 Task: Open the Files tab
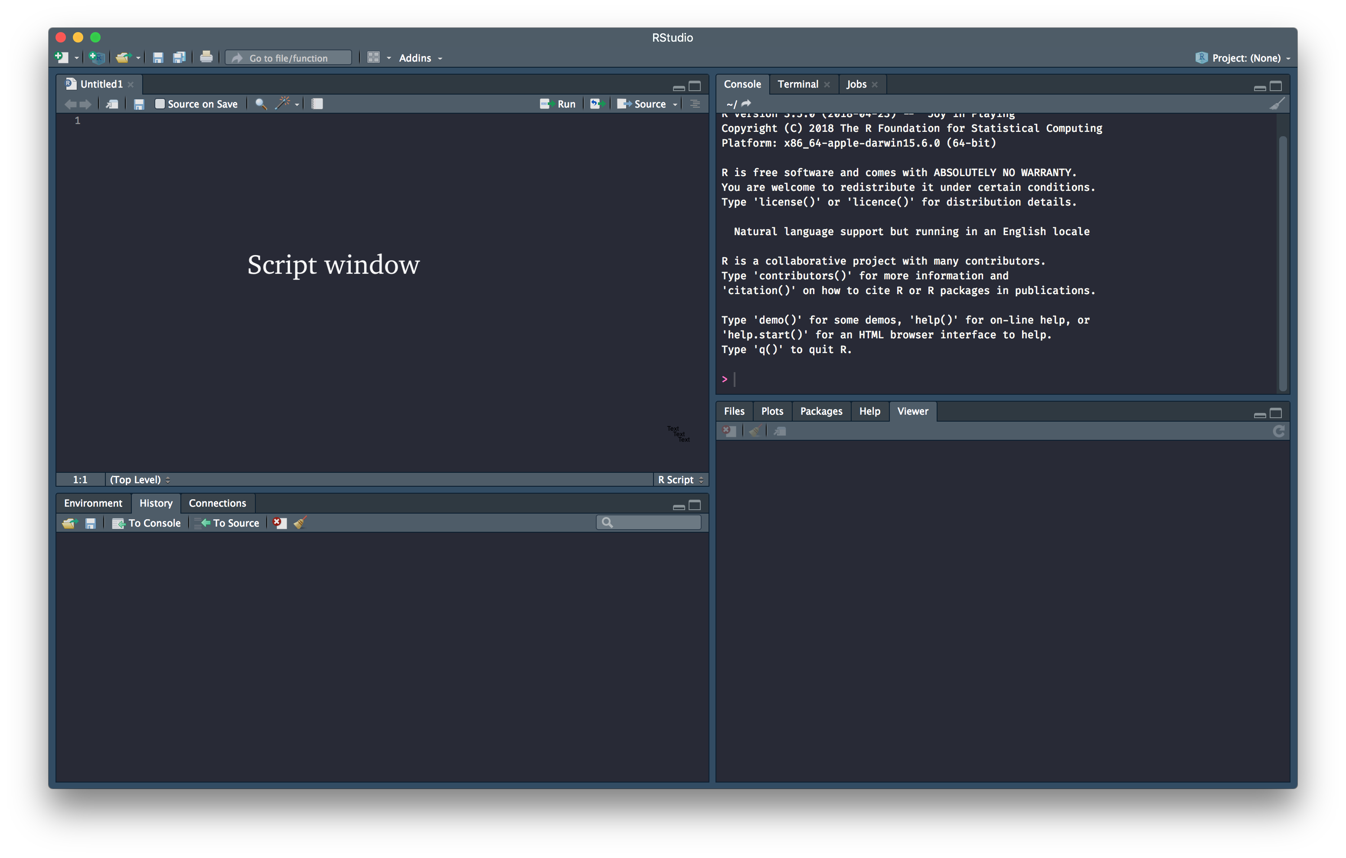(x=734, y=411)
